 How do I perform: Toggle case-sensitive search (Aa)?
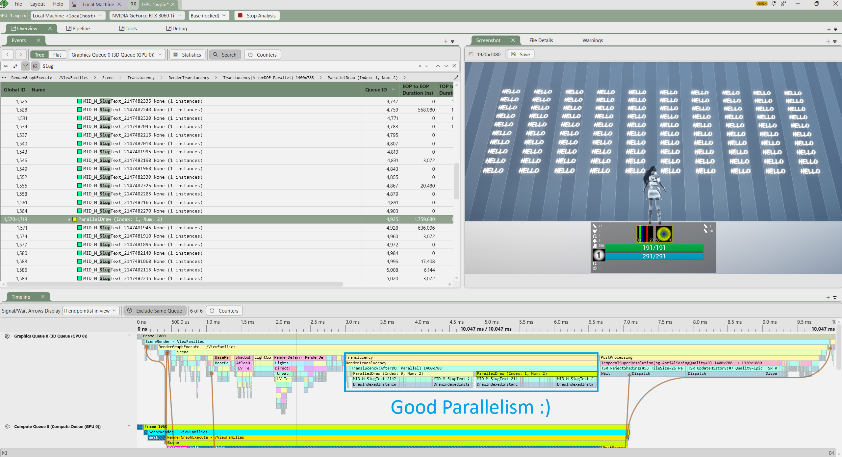pyautogui.click(x=6, y=66)
